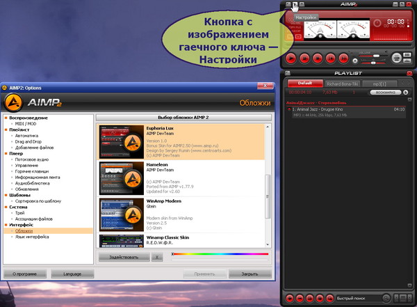Choose the Euphoria Lux skin thumbnail
The image size is (417, 307).
(x=122, y=142)
